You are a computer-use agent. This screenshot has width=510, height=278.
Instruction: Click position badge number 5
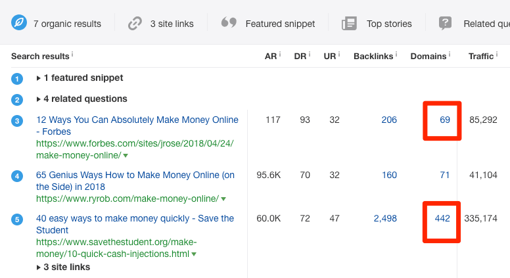[17, 220]
